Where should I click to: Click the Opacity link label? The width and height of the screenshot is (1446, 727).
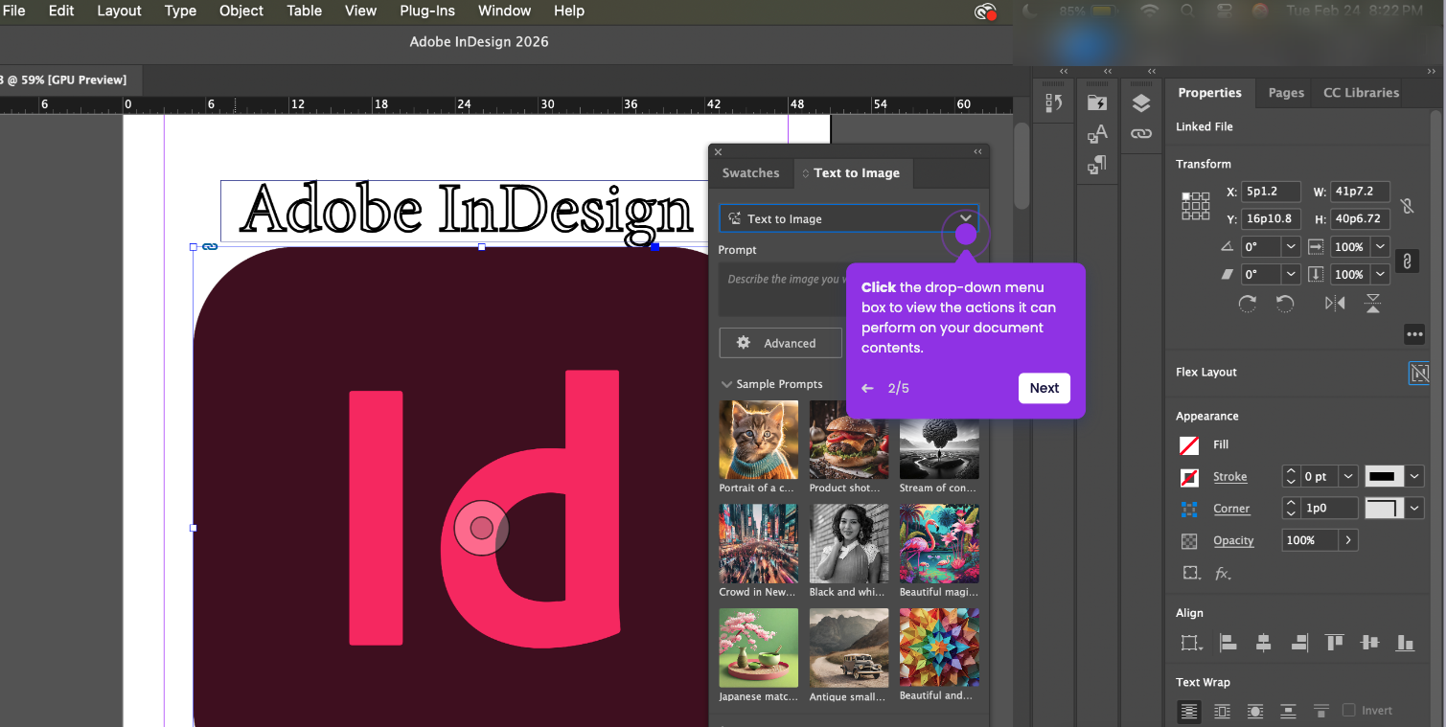(1233, 540)
